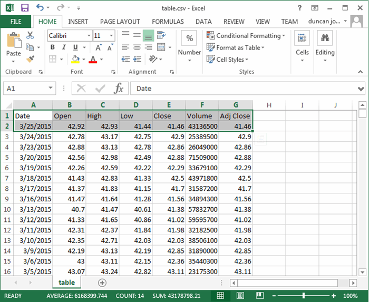Switch to the REVIEW tab
Viewport: 369px width, 302px height.
[234, 22]
